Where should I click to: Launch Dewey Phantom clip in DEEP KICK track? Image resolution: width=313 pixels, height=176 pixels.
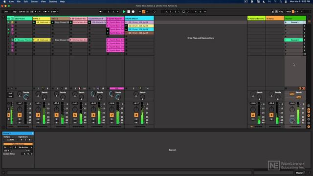pyautogui.click(x=16, y=40)
